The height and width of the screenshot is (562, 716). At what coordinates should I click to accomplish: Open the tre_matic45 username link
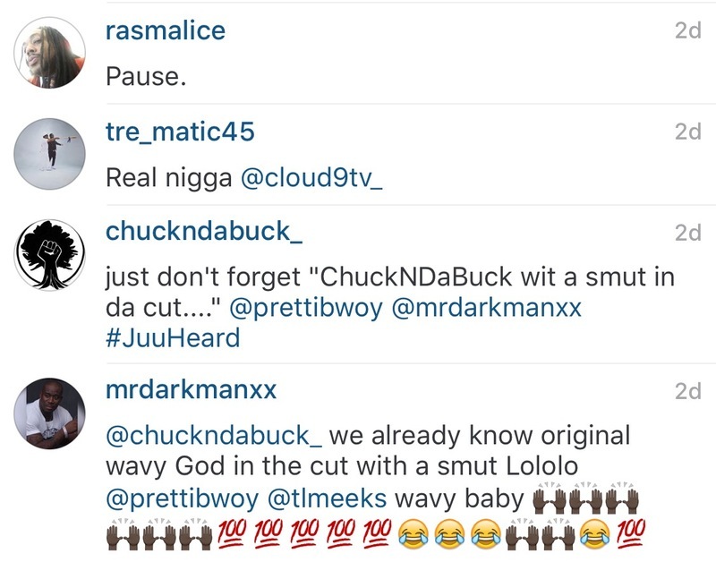(180, 132)
